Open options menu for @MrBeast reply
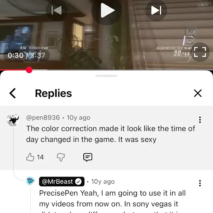 click(x=200, y=183)
